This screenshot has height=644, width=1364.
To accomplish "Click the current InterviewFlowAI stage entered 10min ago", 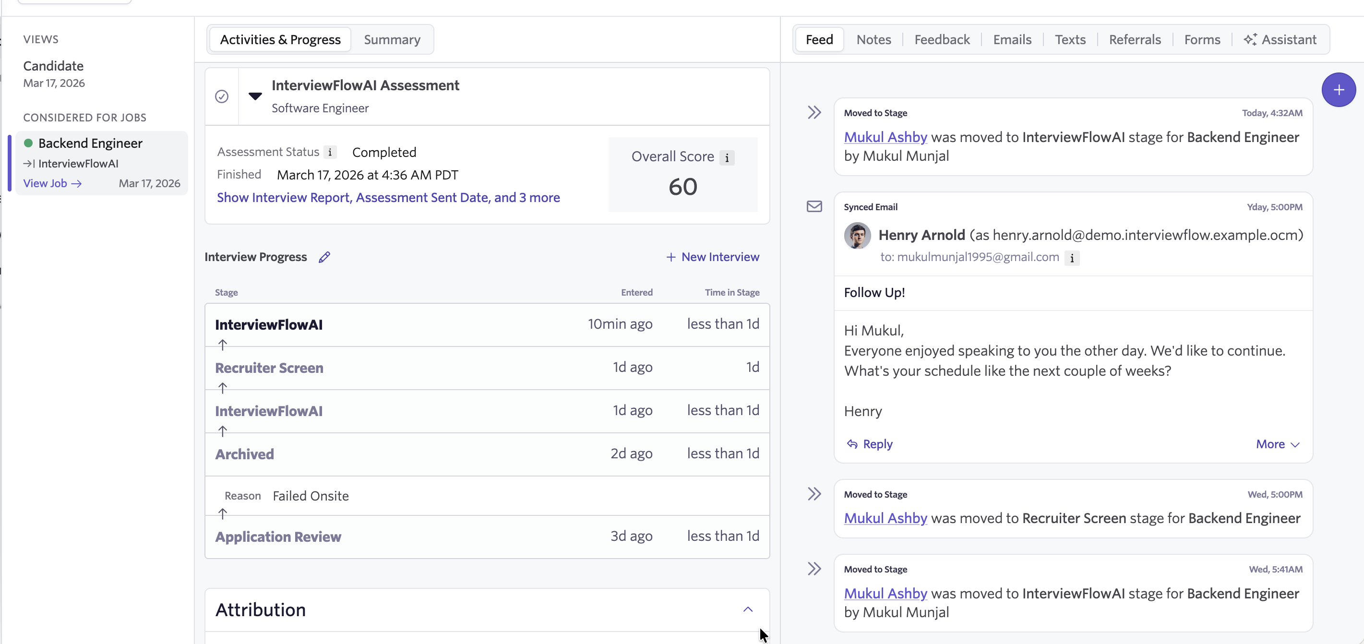I will click(487, 325).
